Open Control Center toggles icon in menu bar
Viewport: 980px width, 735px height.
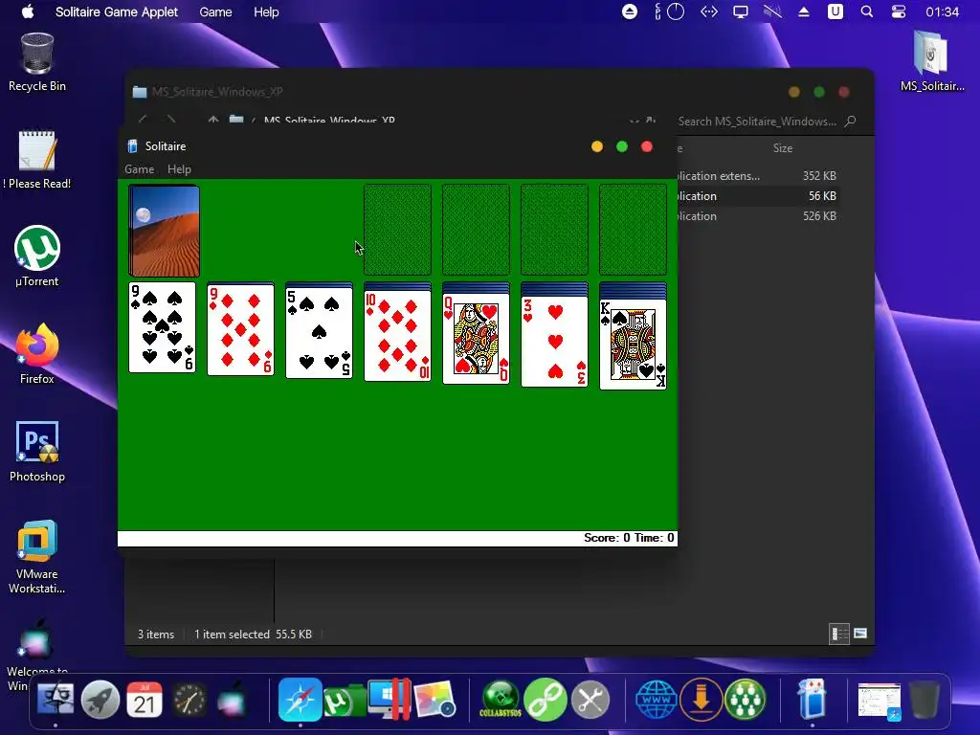[898, 11]
